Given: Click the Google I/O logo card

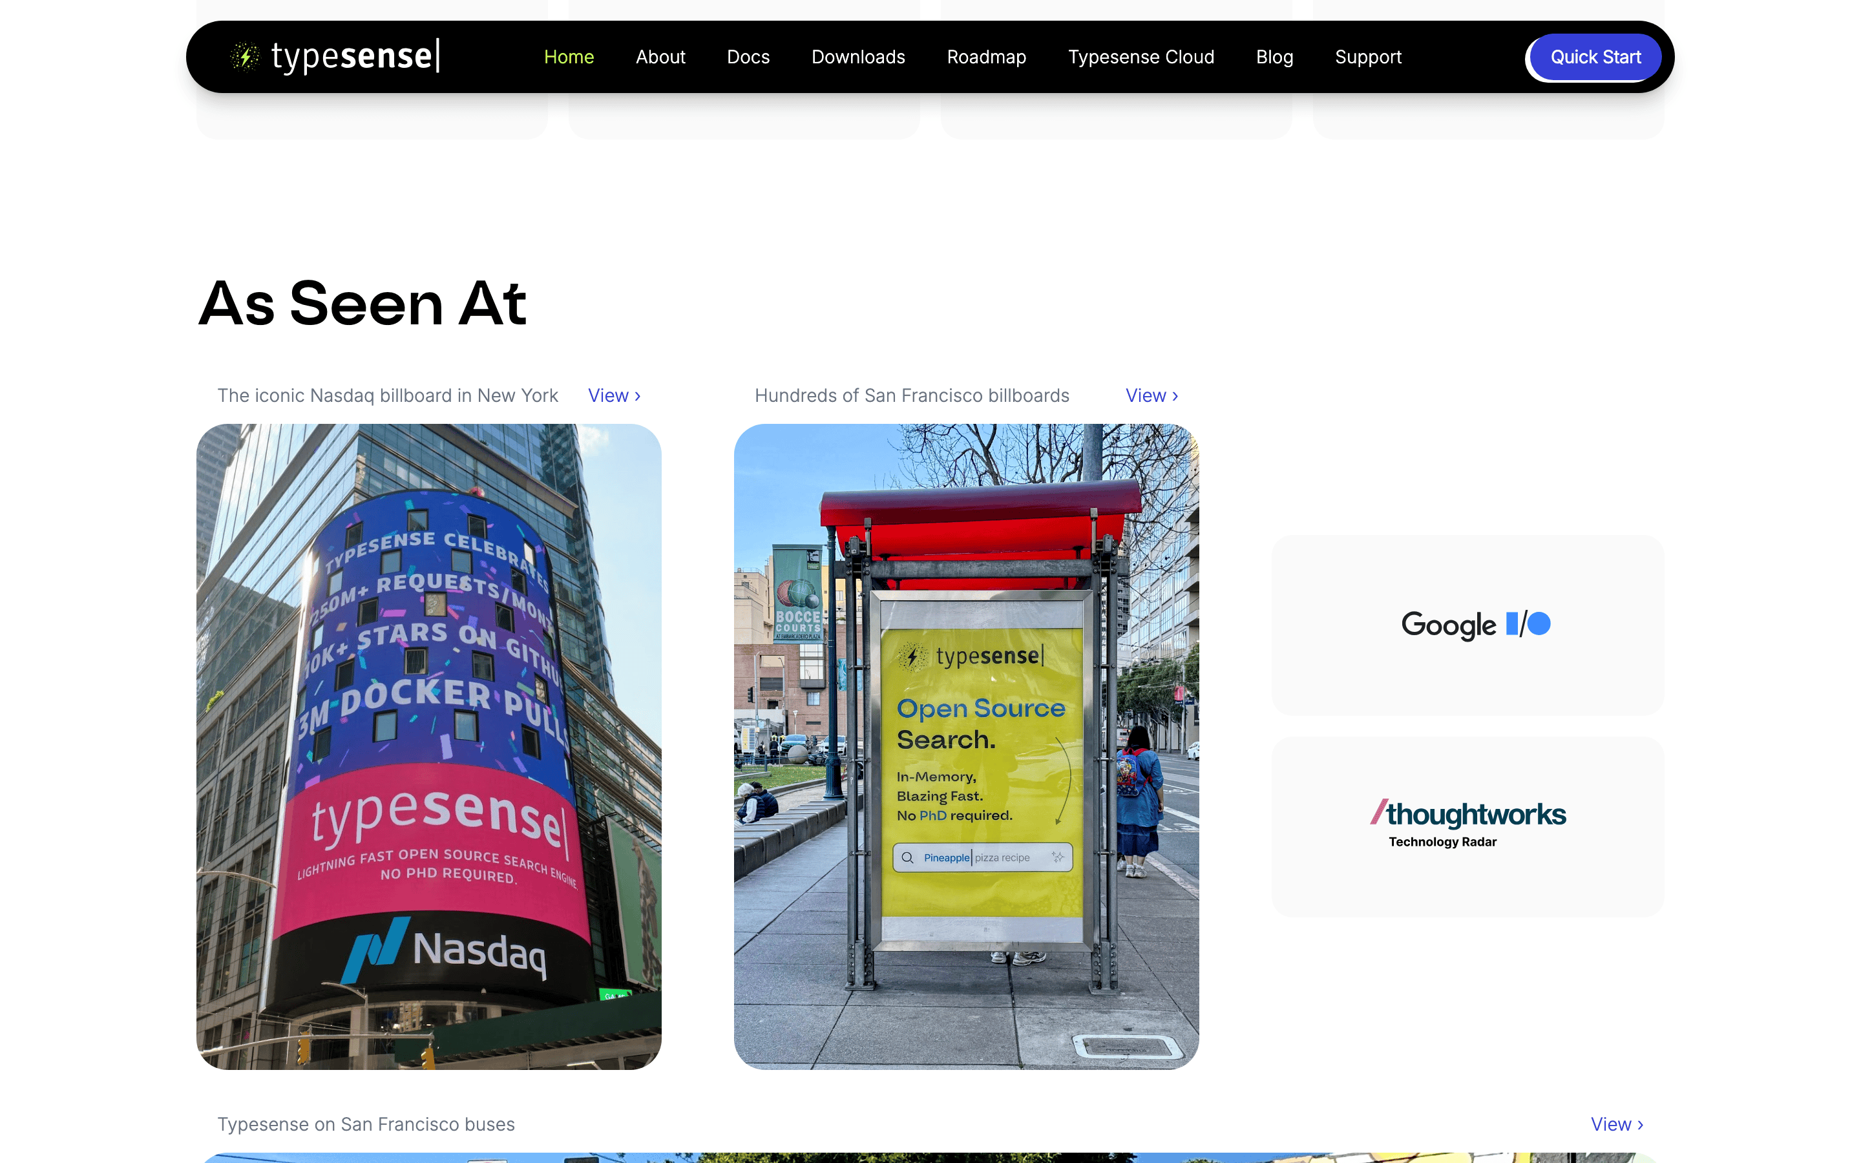Looking at the screenshot, I should tap(1467, 625).
